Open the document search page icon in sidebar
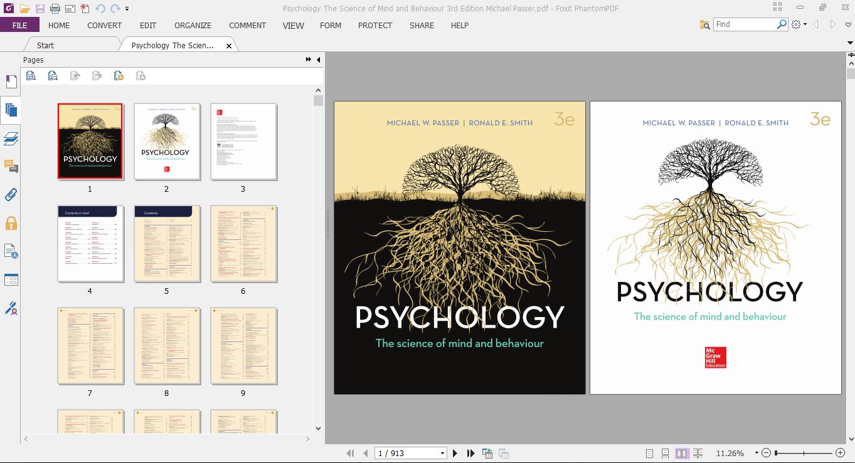 11,251
